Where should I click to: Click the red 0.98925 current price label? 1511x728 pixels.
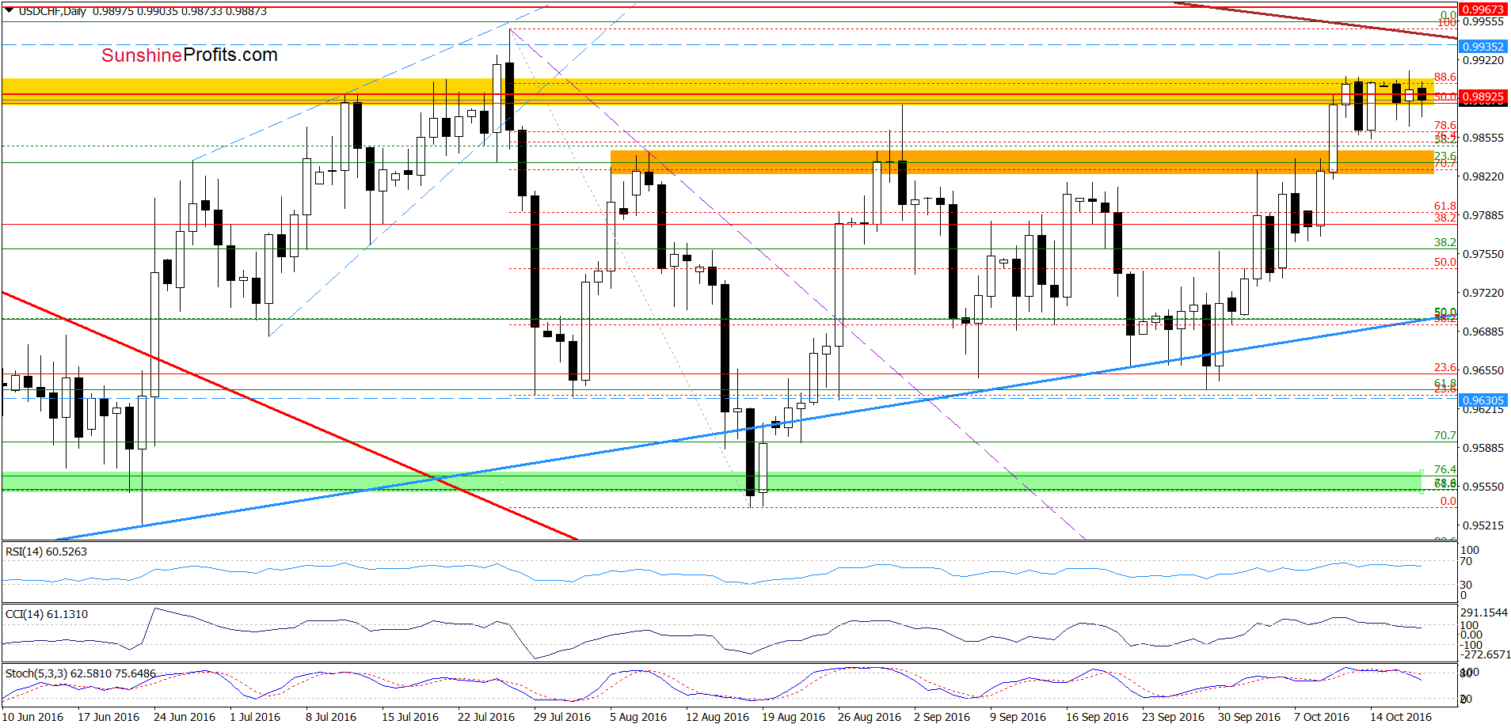[x=1482, y=97]
